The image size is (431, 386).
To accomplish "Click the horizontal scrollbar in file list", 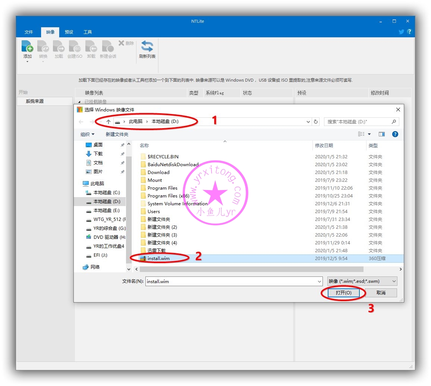I will click(x=251, y=269).
